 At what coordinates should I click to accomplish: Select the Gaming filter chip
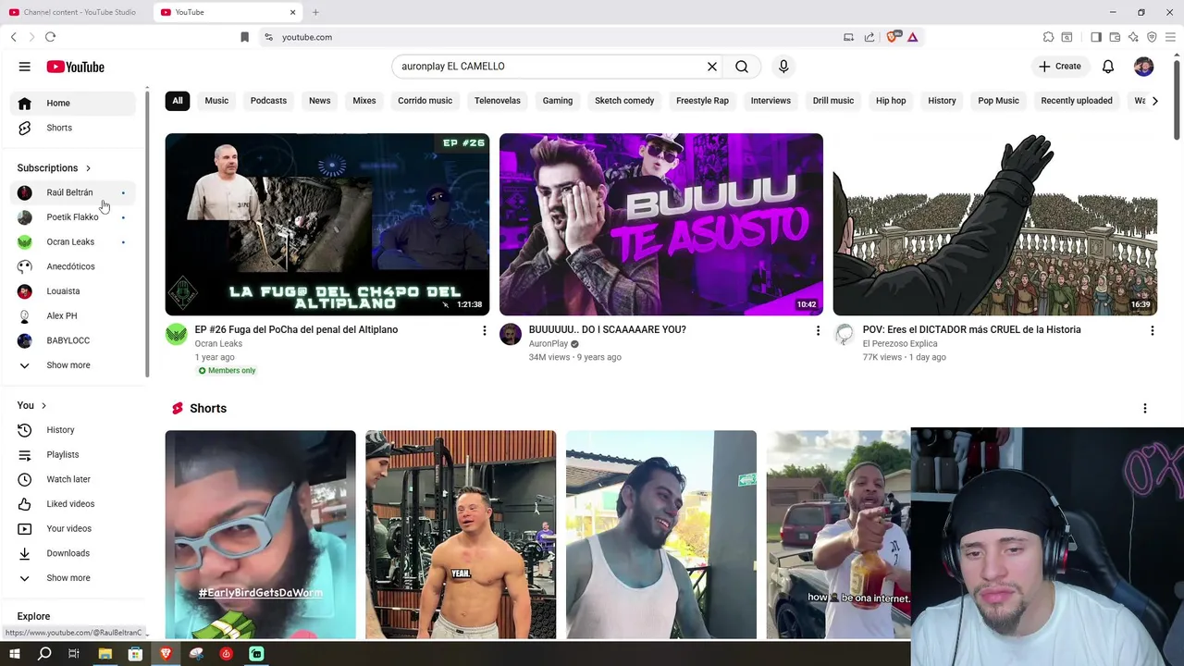558,101
